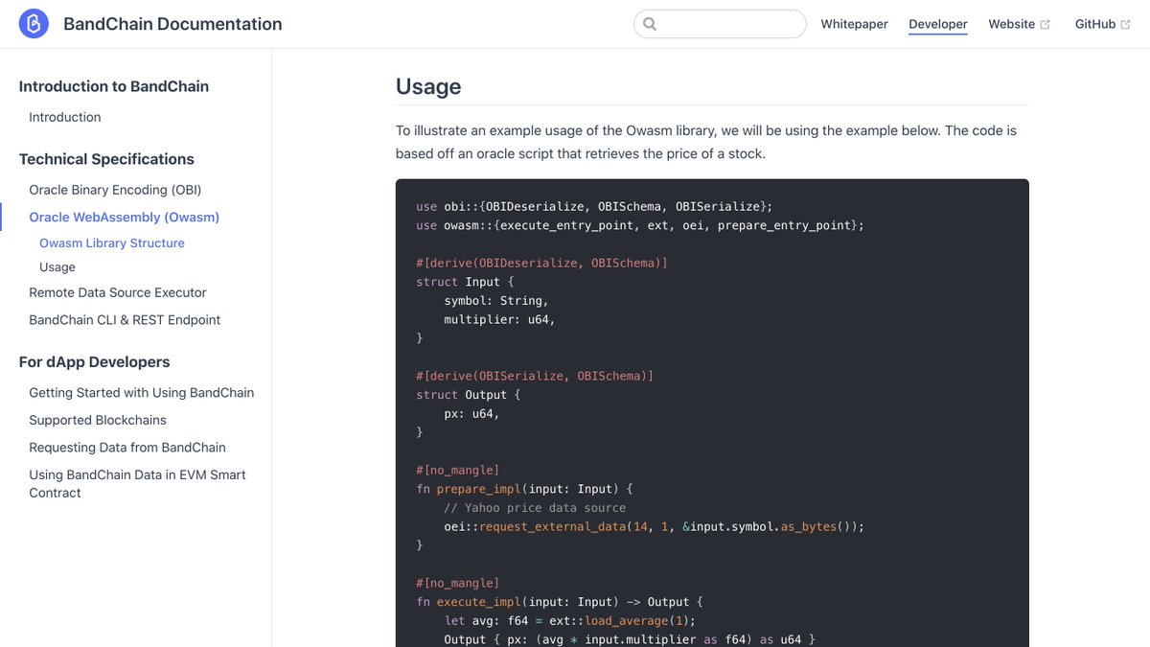This screenshot has height=647, width=1150.
Task: Click the 'struct Output {' code line
Action: 469,395
